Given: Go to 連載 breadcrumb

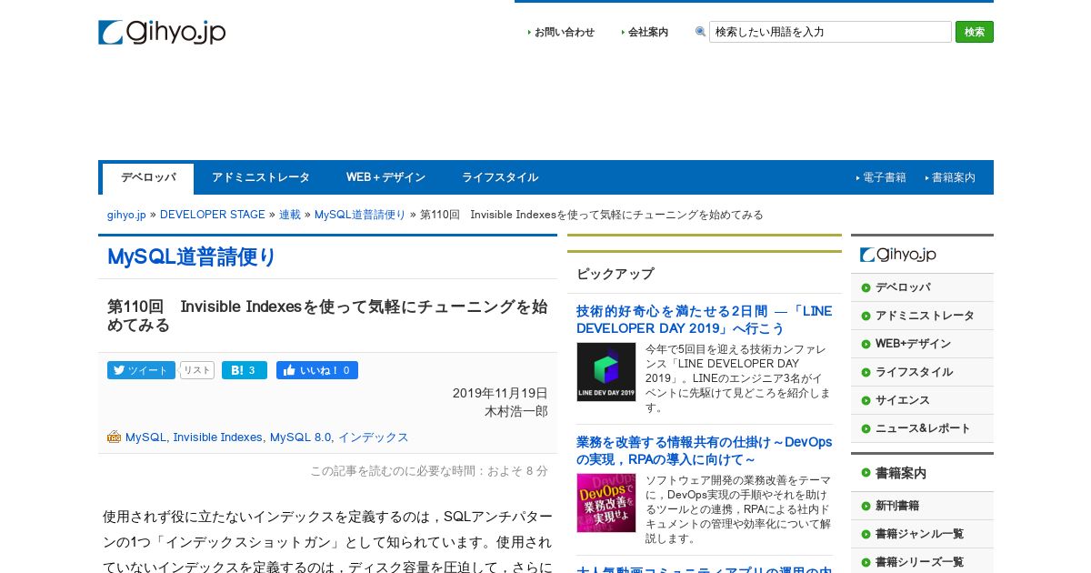Looking at the screenshot, I should (290, 216).
